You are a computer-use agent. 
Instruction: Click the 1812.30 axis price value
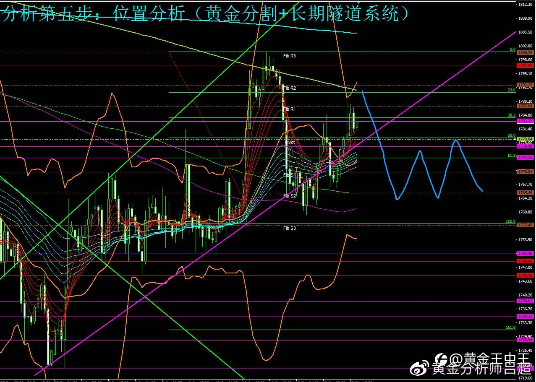(526, 5)
